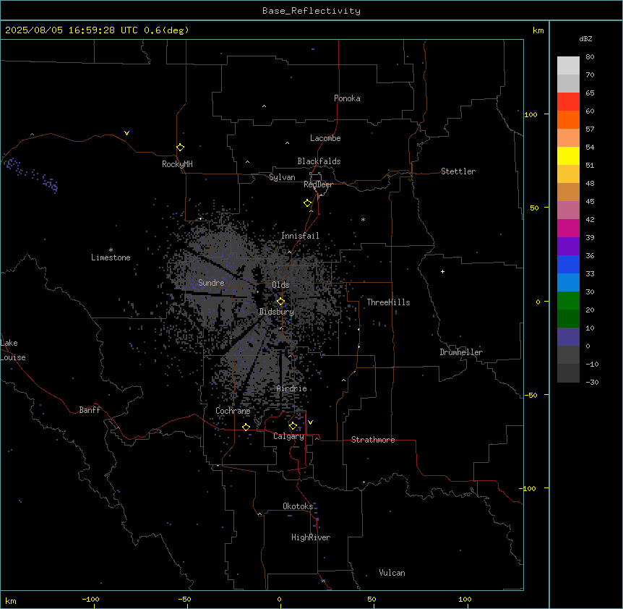The width and height of the screenshot is (623, 609).
Task: Click the Drumheller label
Action: click(461, 352)
